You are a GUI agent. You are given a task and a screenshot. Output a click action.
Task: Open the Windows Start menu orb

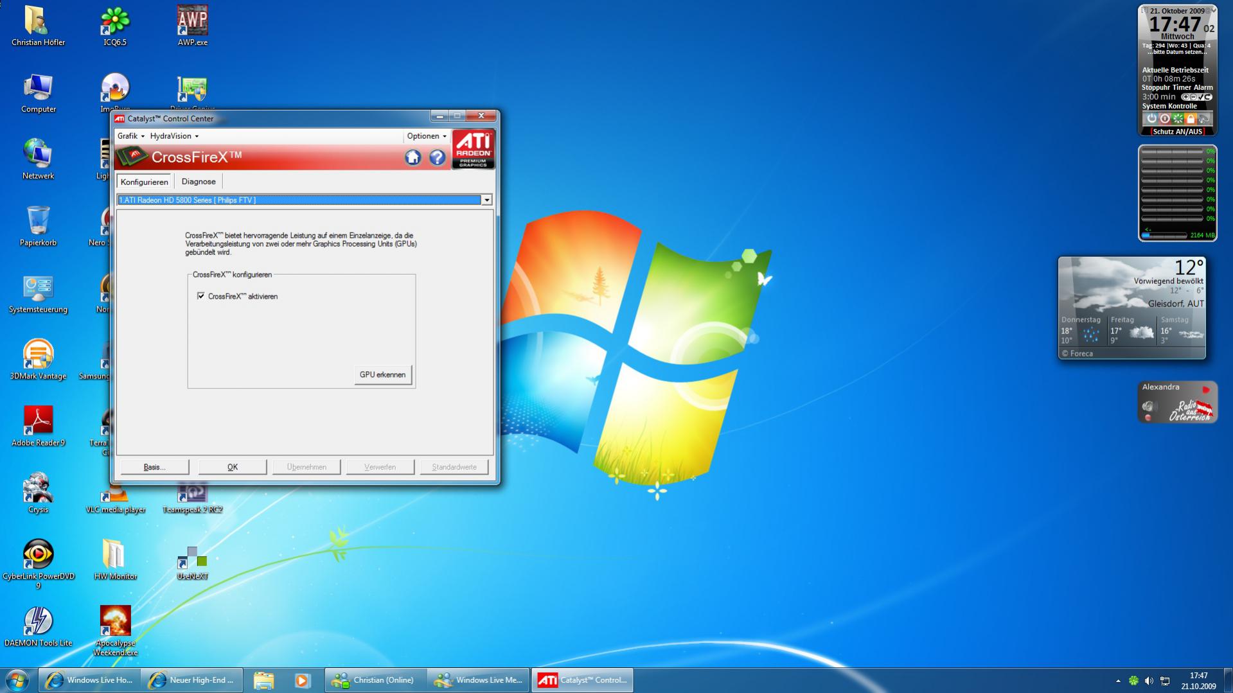click(x=17, y=680)
